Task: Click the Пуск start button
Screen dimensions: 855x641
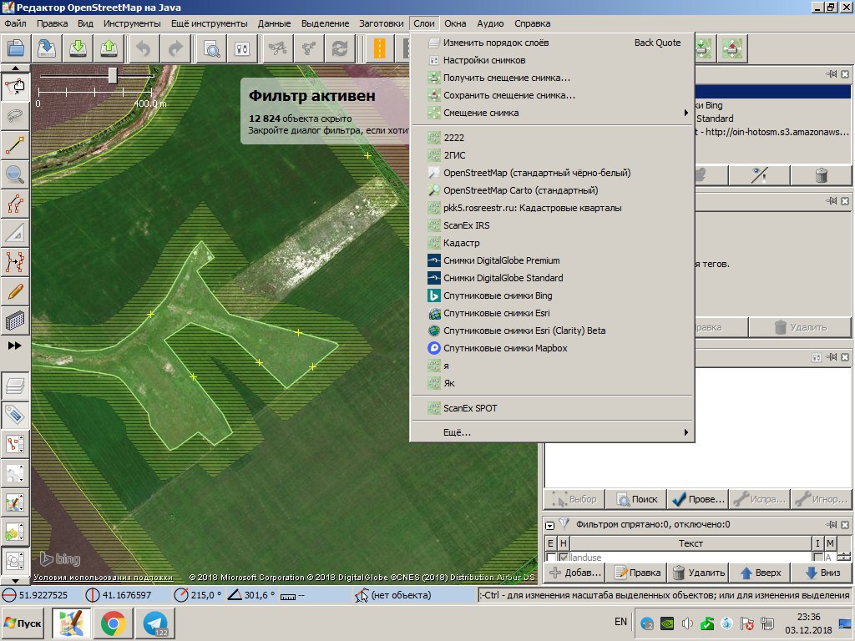Action: pyautogui.click(x=23, y=623)
